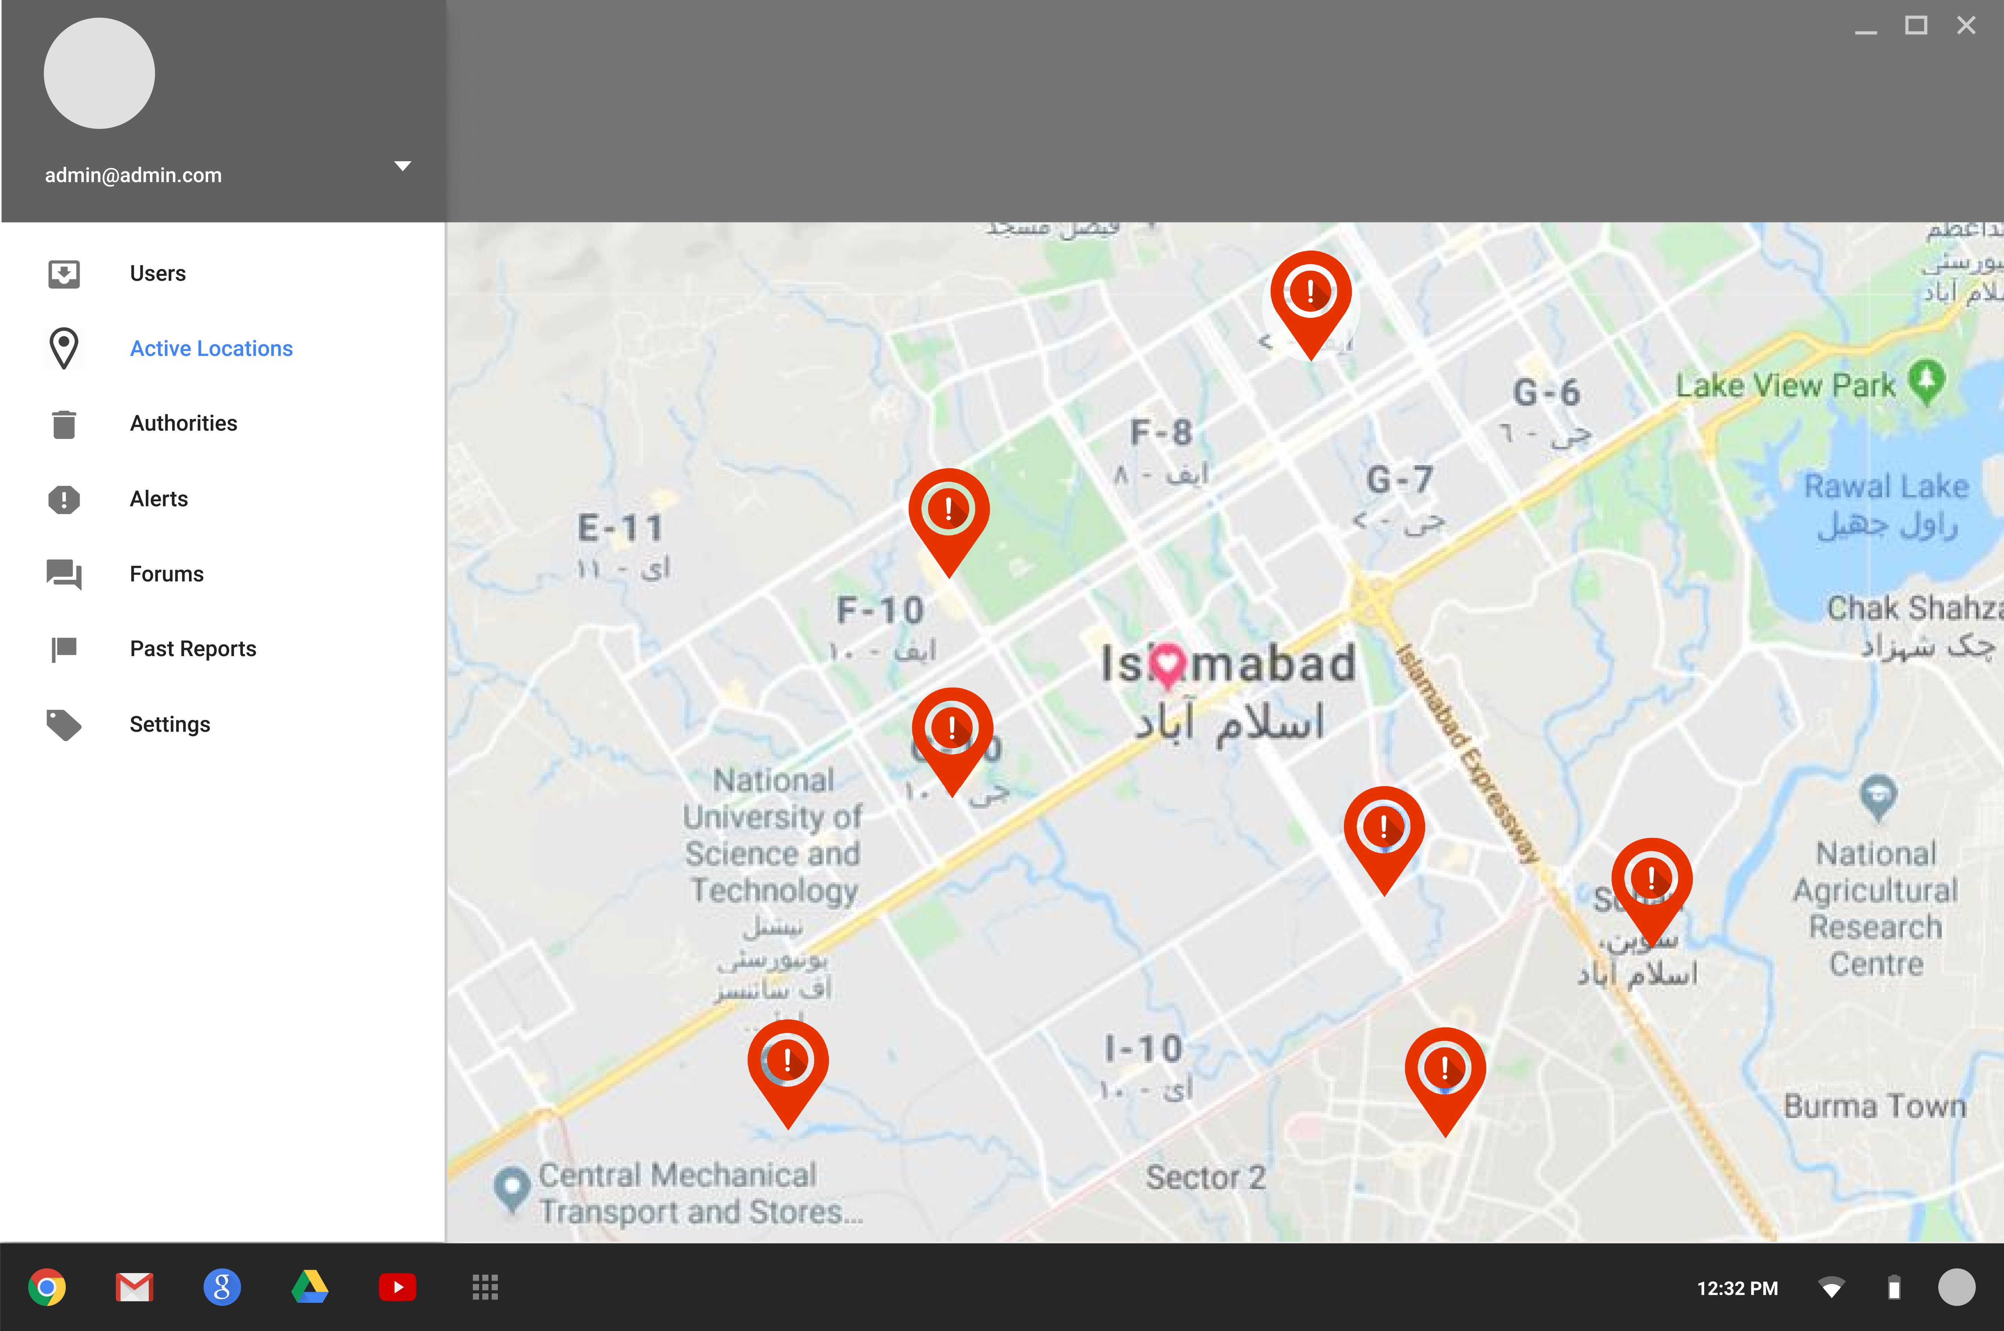Open the Alerts menu item
2004x1331 pixels.
(159, 499)
